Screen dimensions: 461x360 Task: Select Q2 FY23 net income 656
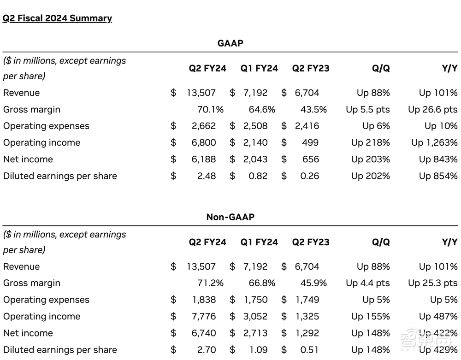click(311, 159)
